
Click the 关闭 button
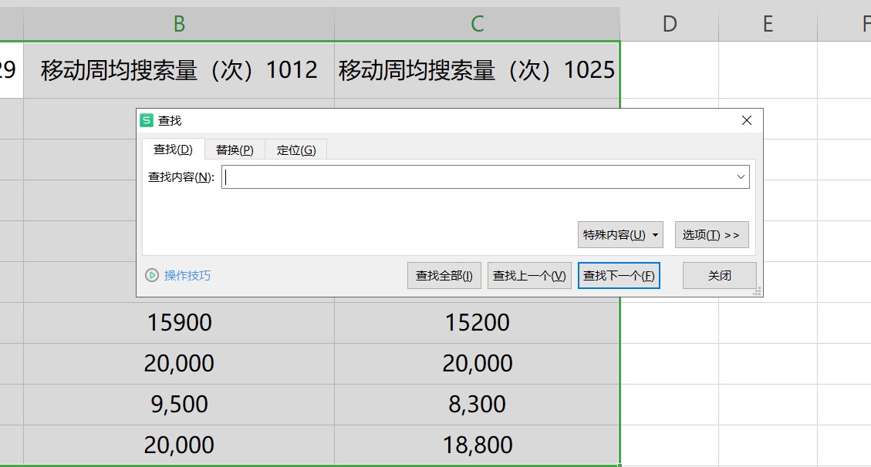[719, 275]
